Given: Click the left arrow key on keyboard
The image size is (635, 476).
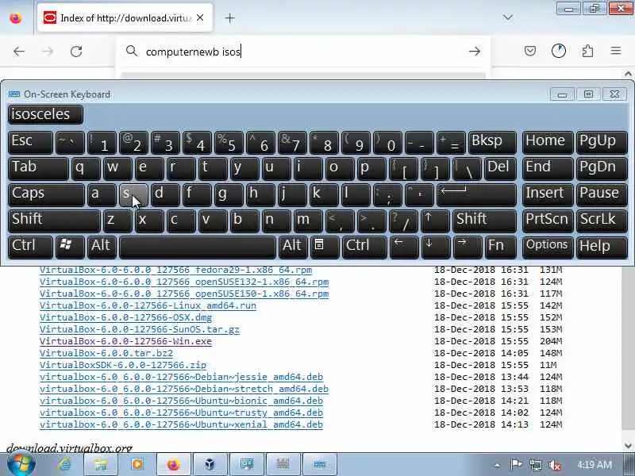Looking at the screenshot, I should point(403,247).
